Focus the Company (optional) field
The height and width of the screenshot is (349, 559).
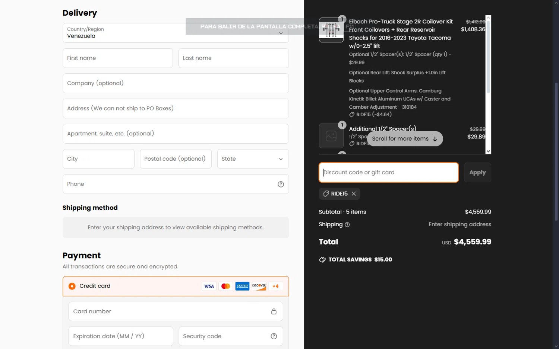click(x=176, y=83)
